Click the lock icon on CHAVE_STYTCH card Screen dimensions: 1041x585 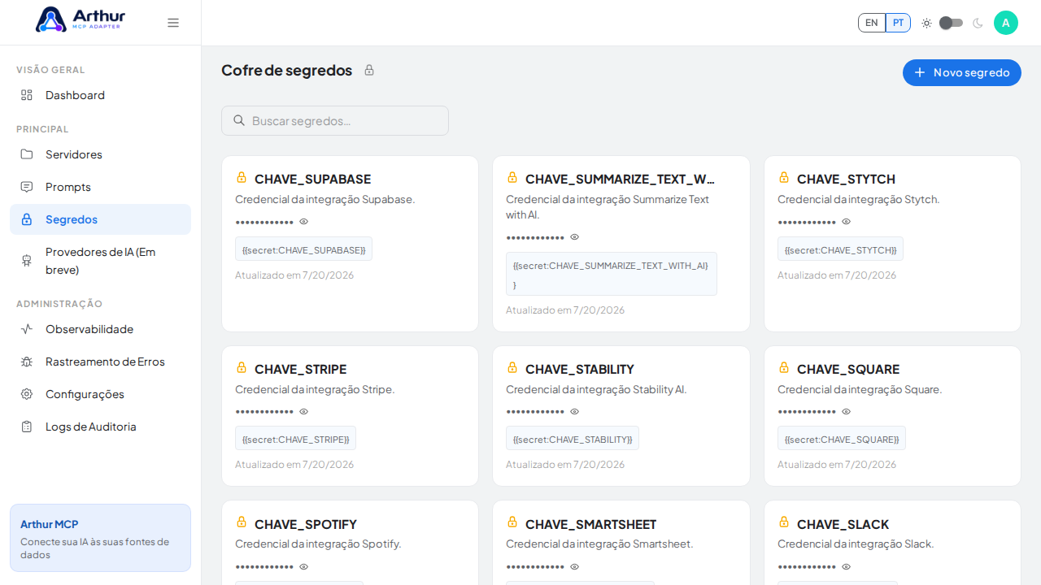[784, 177]
